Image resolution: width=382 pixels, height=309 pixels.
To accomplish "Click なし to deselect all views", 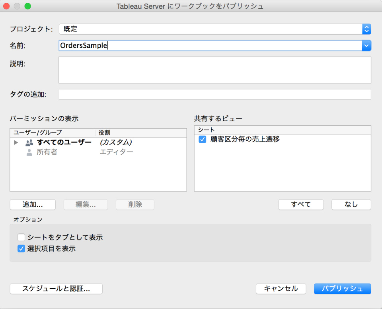I will [351, 204].
